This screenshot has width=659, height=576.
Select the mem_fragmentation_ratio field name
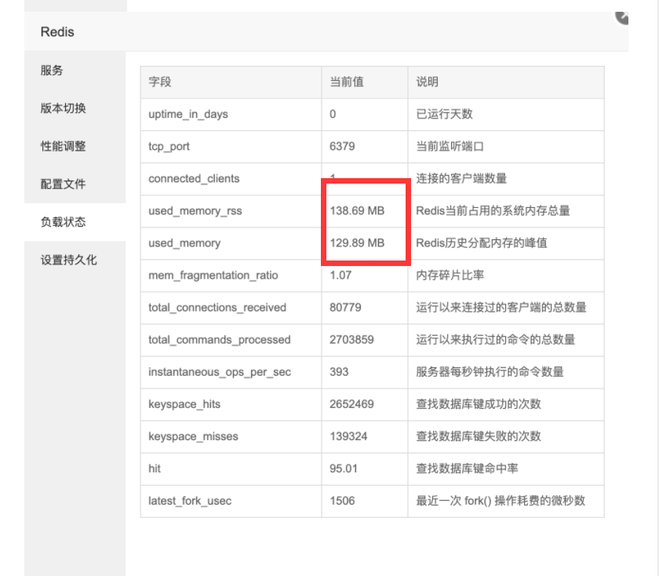pyautogui.click(x=213, y=275)
